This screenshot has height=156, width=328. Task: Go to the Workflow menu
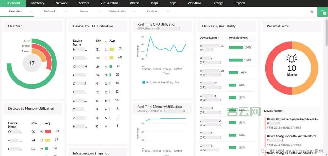(194, 3)
